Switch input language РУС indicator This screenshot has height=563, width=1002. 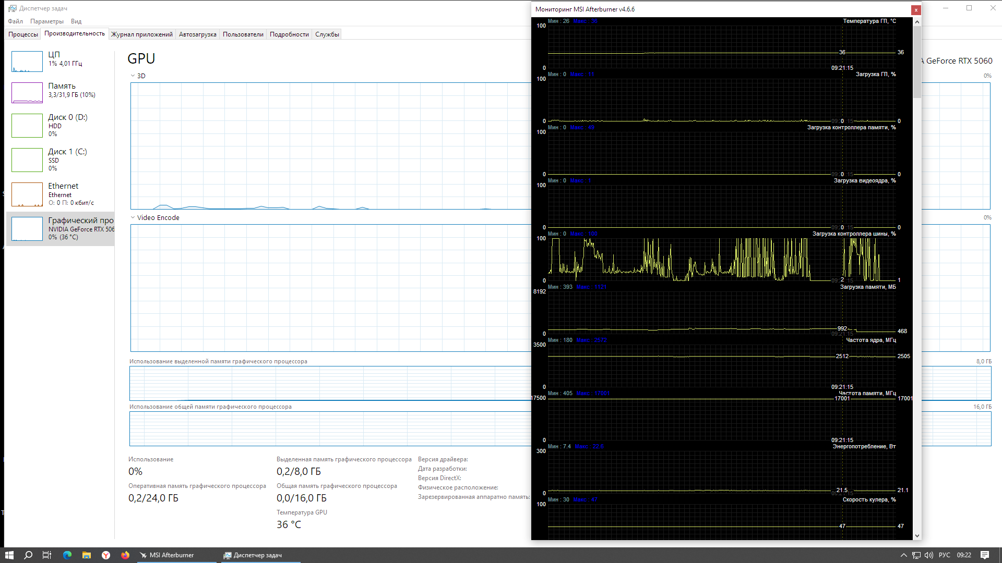pos(945,555)
